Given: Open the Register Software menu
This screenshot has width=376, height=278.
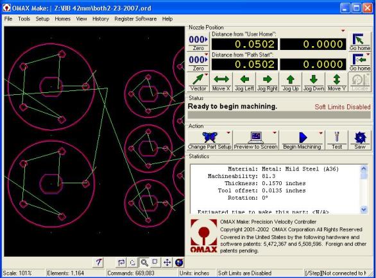Looking at the screenshot, I should [135, 19].
